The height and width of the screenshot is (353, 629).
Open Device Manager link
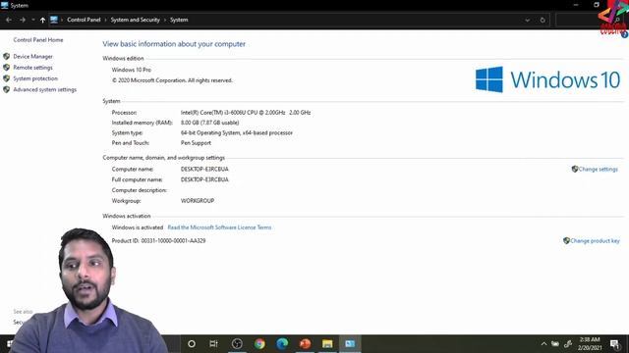click(32, 57)
